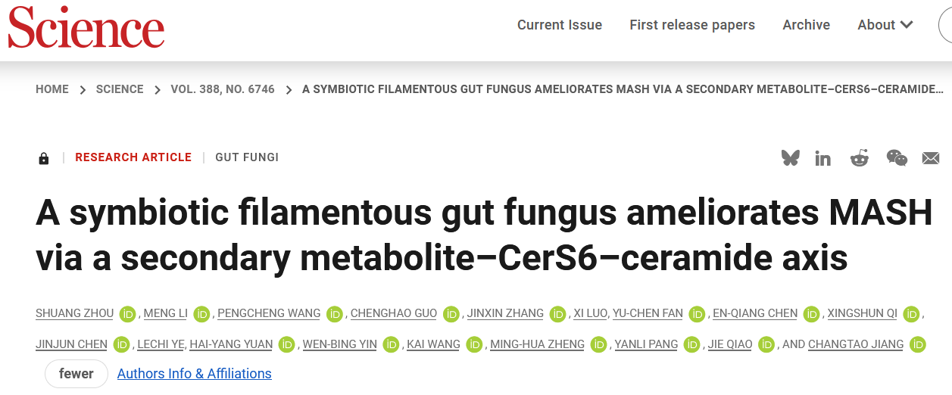Click the Research Article label
The image size is (952, 395).
point(133,157)
